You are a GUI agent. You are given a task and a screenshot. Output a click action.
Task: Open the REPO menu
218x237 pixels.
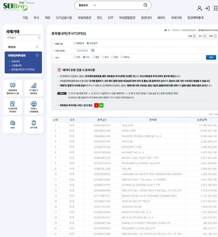161,18
